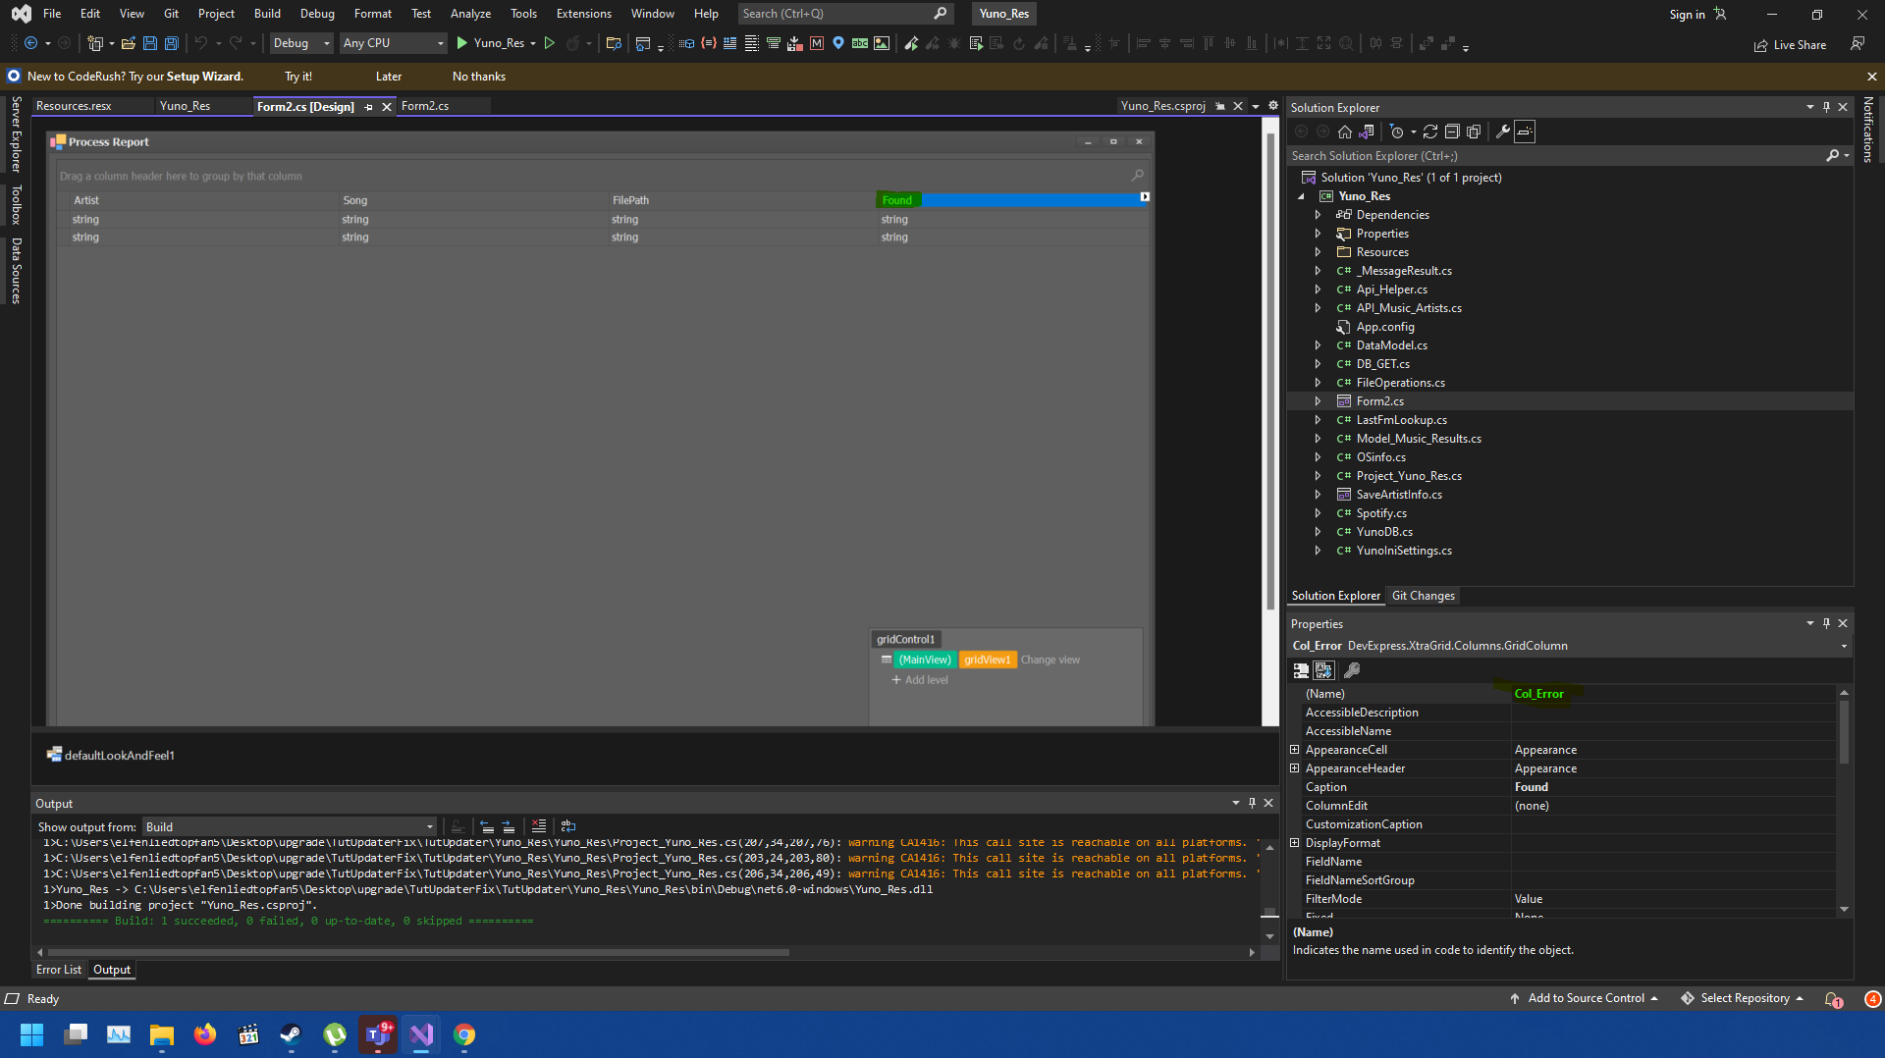Screen dimensions: 1885x1058
Task: Click Go to Previous Message icon in Output
Action: point(487,826)
